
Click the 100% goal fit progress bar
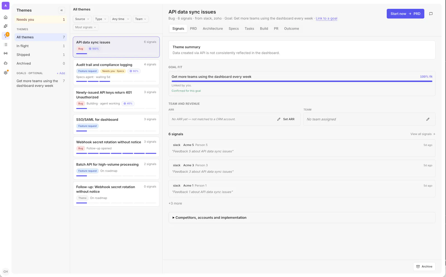302,81
